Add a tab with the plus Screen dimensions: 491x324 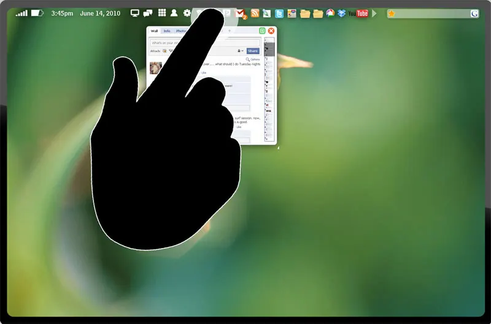point(230,31)
